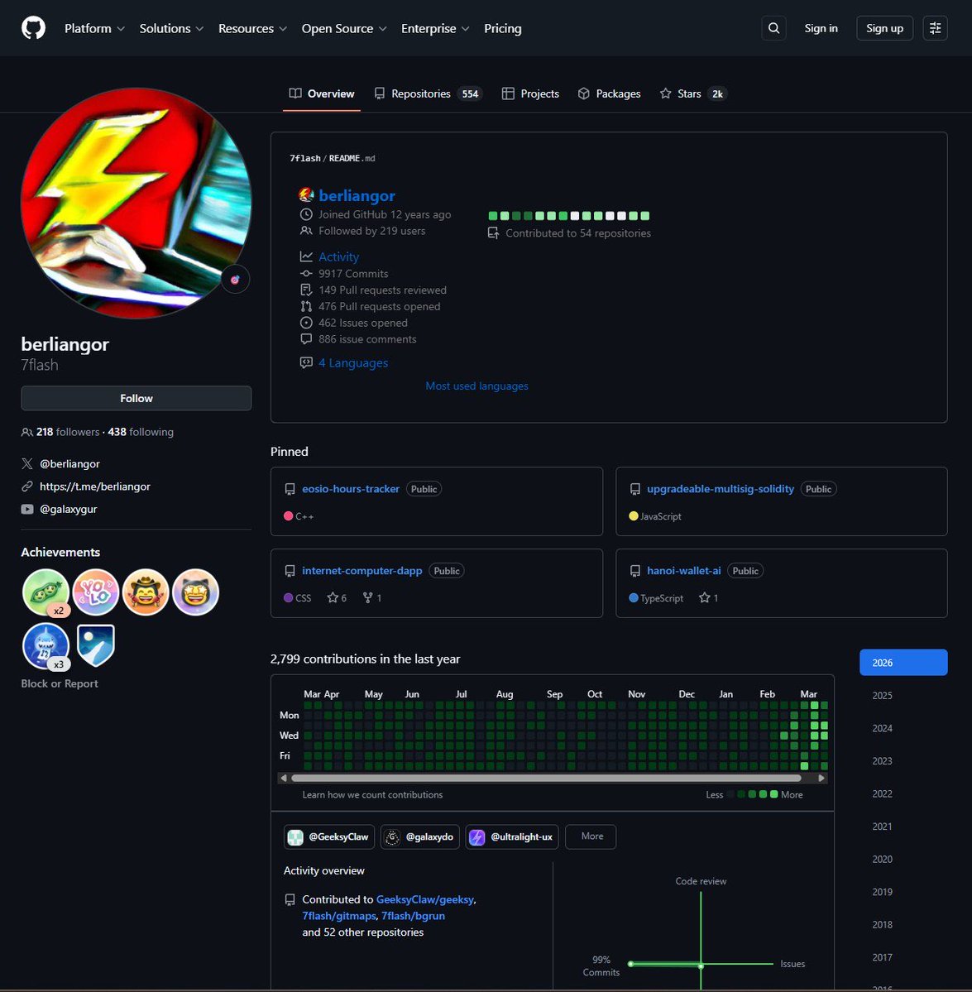972x992 pixels.
Task: Click the brightest green legend square near More
Action: [774, 794]
